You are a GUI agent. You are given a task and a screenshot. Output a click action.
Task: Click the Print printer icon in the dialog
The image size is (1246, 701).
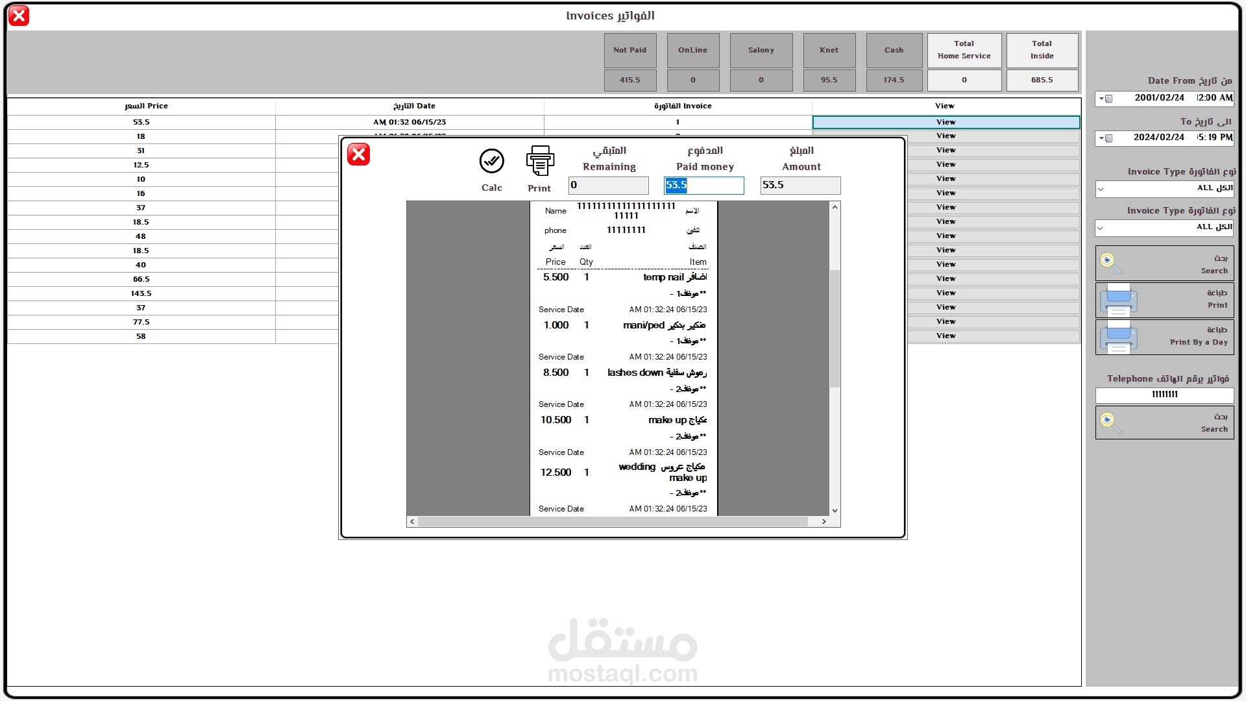coord(539,161)
